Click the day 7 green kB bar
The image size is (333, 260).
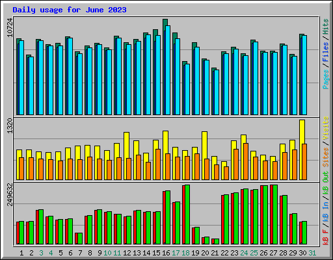tap(80, 239)
